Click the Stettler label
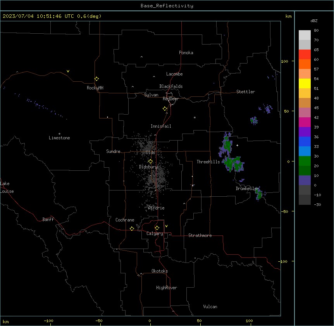Image resolution: width=334 pixels, height=326 pixels. tap(246, 92)
